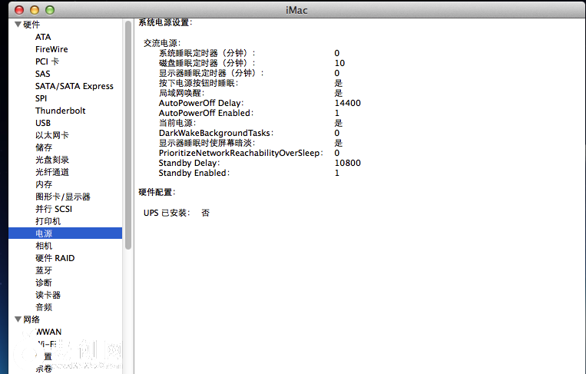Select 读卡器 in the sidebar
The width and height of the screenshot is (586, 374).
(48, 295)
